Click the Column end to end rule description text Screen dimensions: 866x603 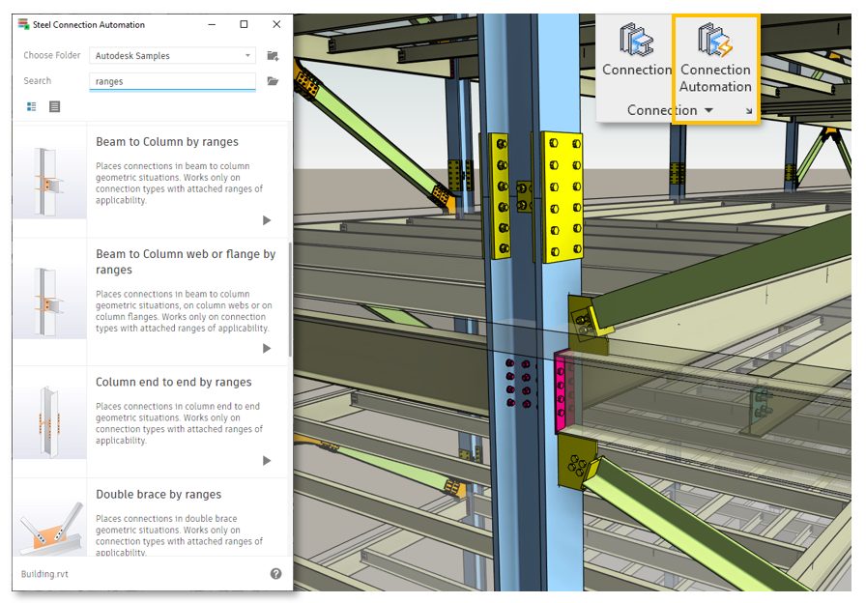(x=179, y=423)
